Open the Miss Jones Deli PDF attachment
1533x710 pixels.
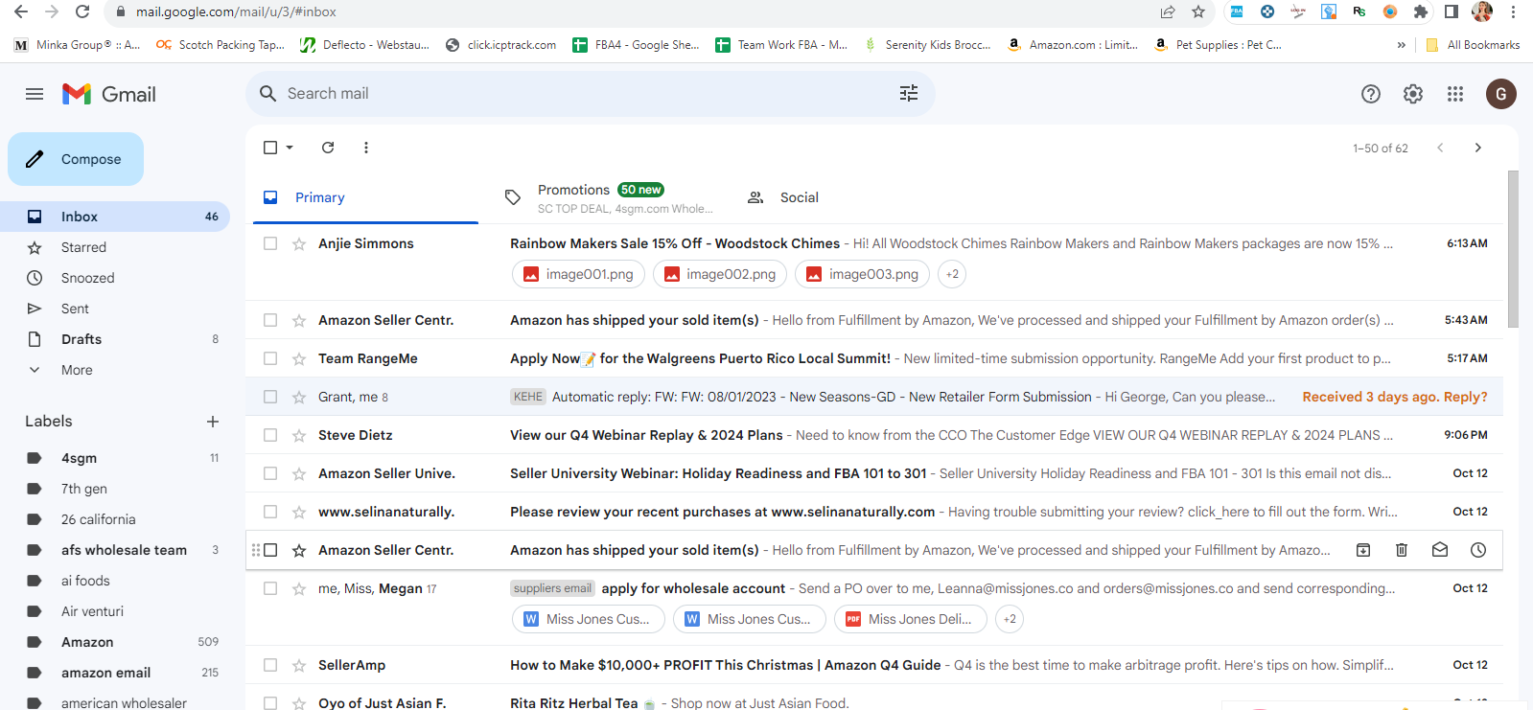click(x=910, y=619)
